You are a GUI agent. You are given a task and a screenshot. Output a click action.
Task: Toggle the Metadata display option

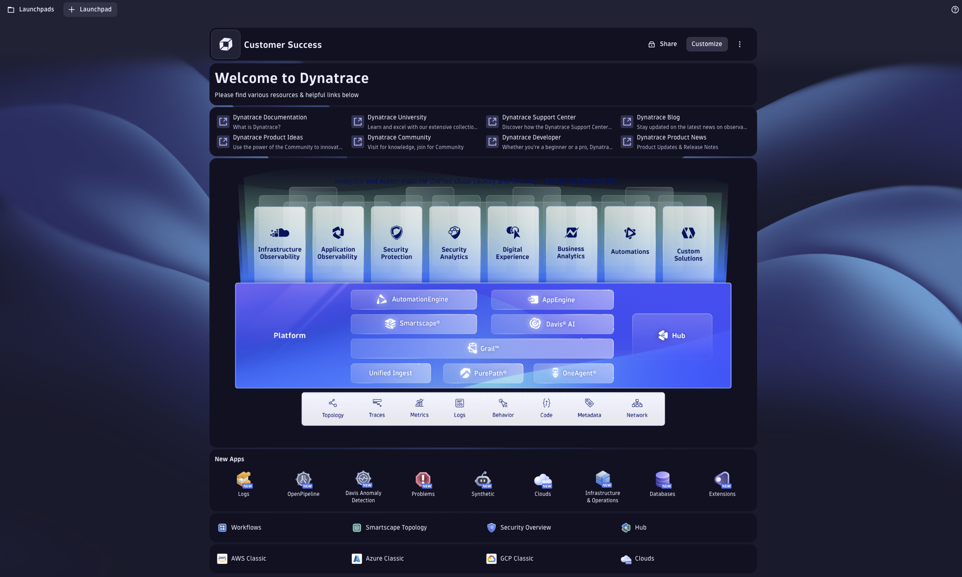tap(589, 408)
